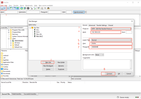Image resolution: width=141 pixels, height=99 pixels.
Task: Collapse the My Sites tree node
Action: point(30,28)
